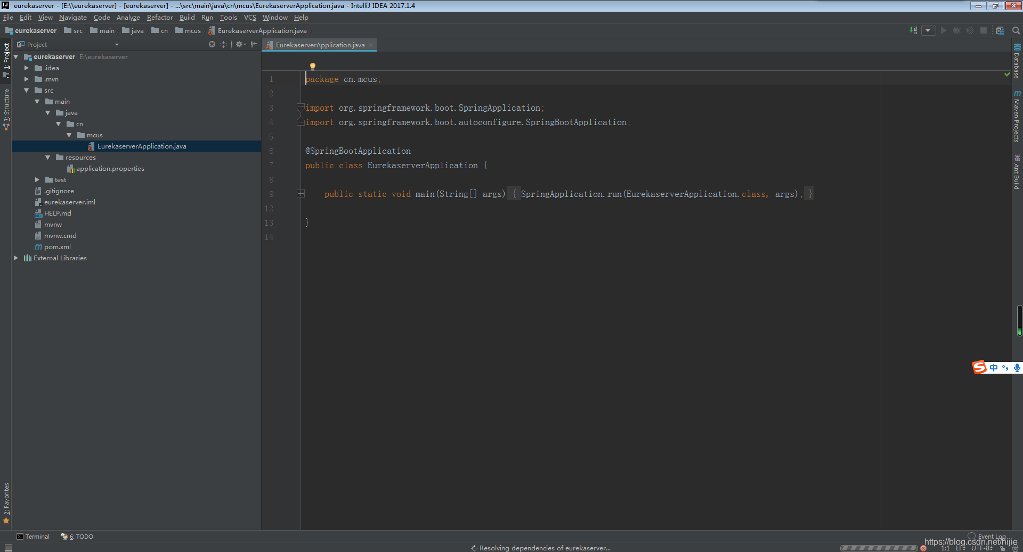Expand the test folder

[x=37, y=179]
